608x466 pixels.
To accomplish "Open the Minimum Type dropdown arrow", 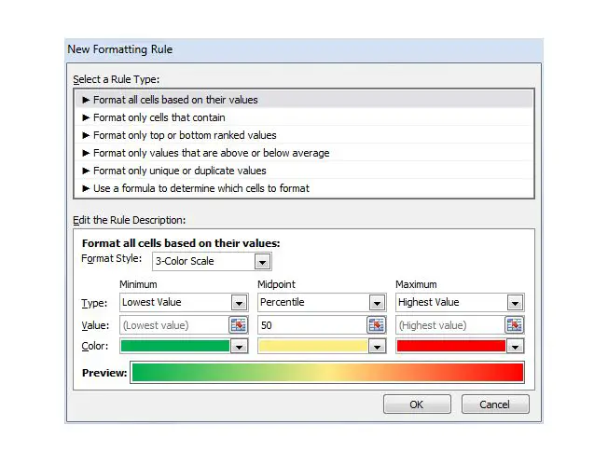I will 239,303.
